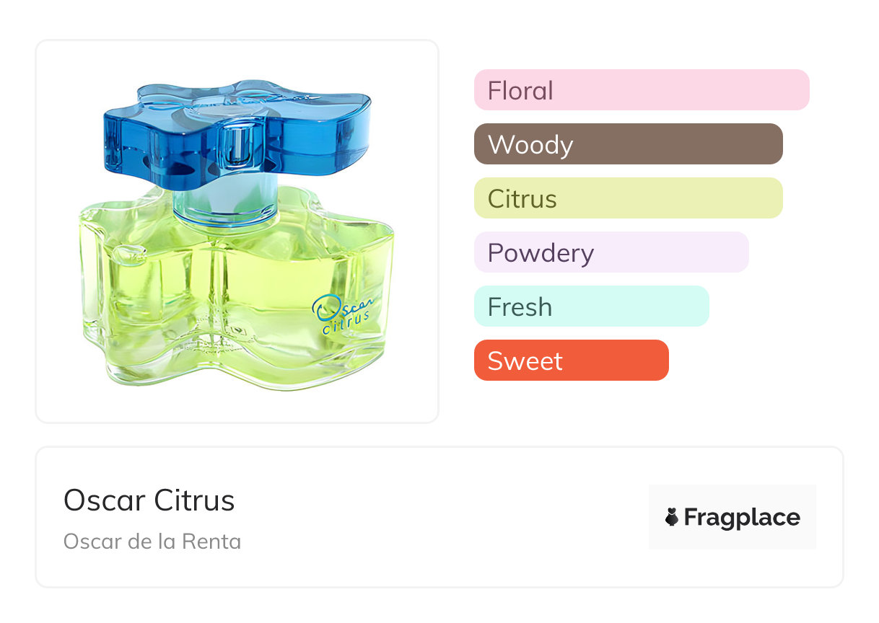
Task: Select the pink Floral accord bar
Action: (x=642, y=90)
